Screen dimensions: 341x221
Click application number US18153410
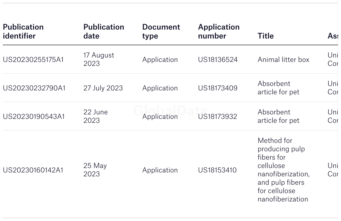pyautogui.click(x=217, y=170)
